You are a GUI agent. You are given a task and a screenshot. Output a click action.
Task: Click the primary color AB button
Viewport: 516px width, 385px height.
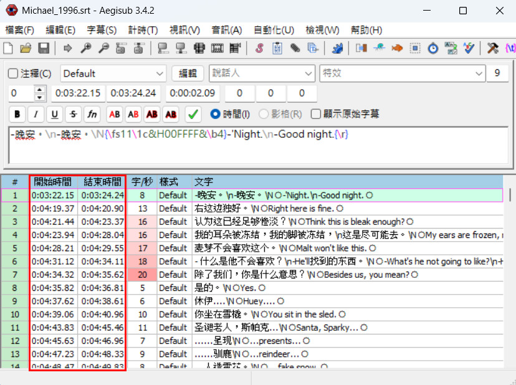(x=114, y=114)
